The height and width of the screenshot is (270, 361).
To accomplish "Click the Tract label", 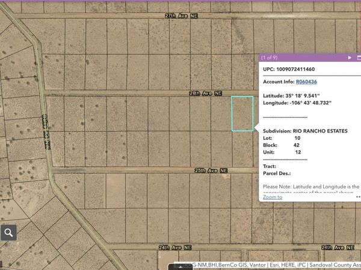I will (270, 166).
